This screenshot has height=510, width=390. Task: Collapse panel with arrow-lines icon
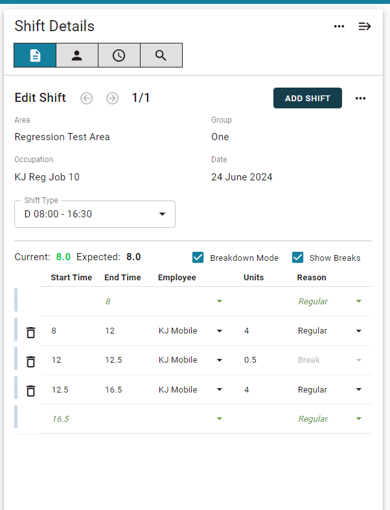365,27
